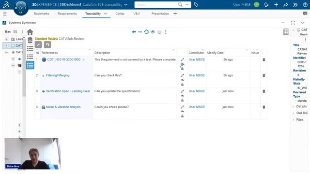Switch to the V&V tab
310x174 pixels.
(x=137, y=14)
